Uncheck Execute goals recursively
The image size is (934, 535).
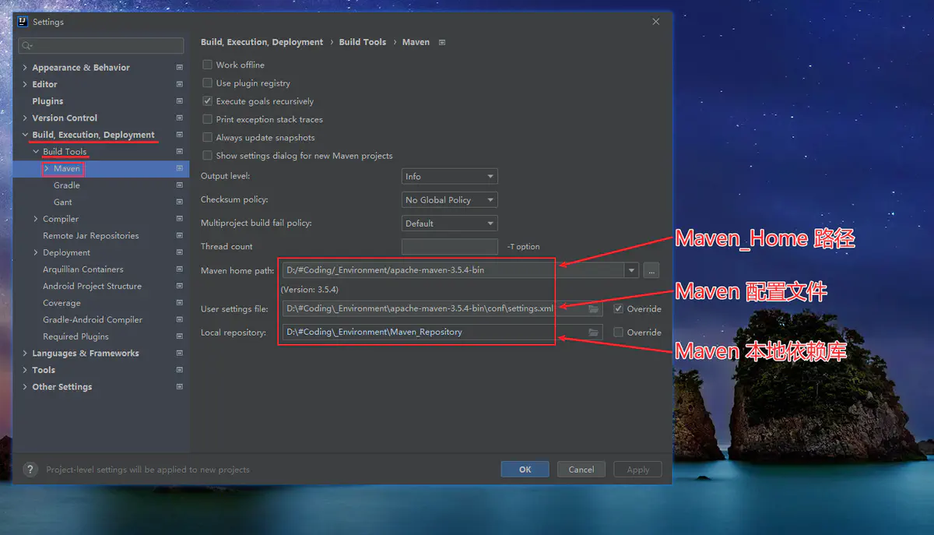pos(208,101)
